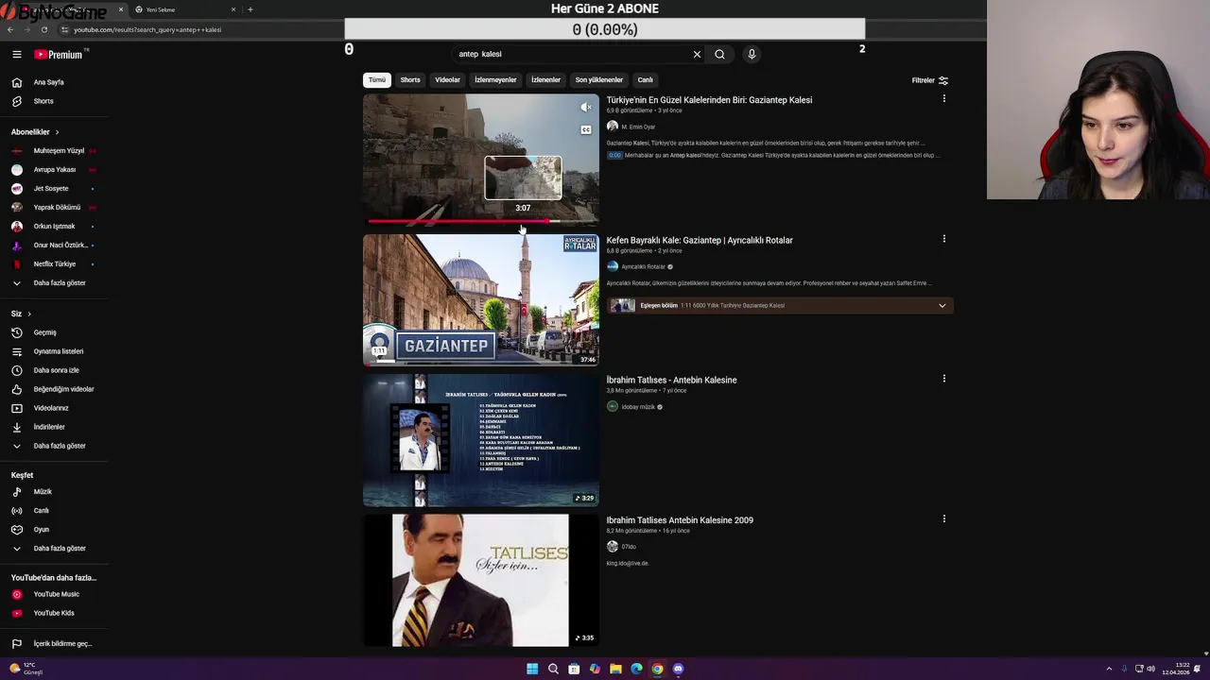Open Tatlıses Antebin Kalesine 2009 thumbnail
This screenshot has width=1210, height=680.
tap(481, 580)
